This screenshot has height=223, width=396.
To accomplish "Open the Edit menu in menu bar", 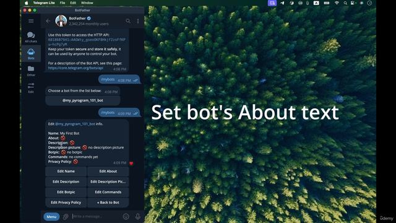I will pos(73,2).
